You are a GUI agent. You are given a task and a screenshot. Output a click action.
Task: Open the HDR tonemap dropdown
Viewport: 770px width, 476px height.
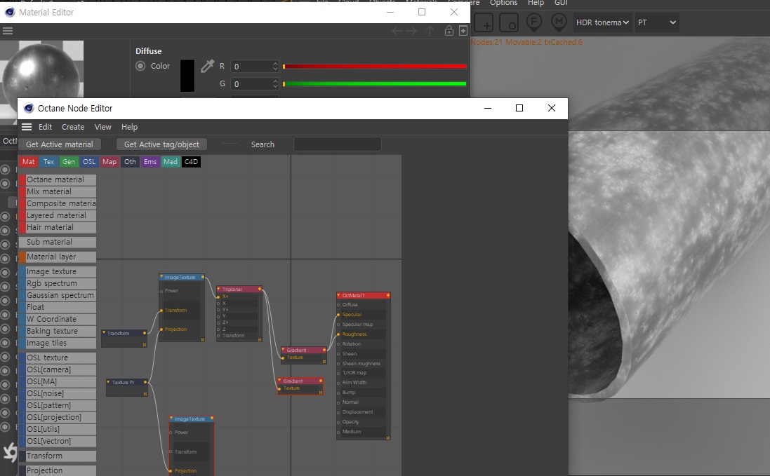point(602,22)
